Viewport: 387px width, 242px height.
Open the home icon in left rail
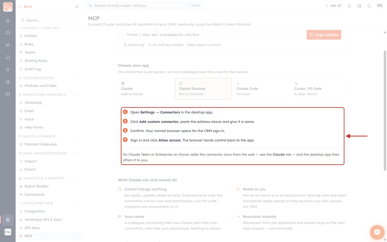(8, 20)
